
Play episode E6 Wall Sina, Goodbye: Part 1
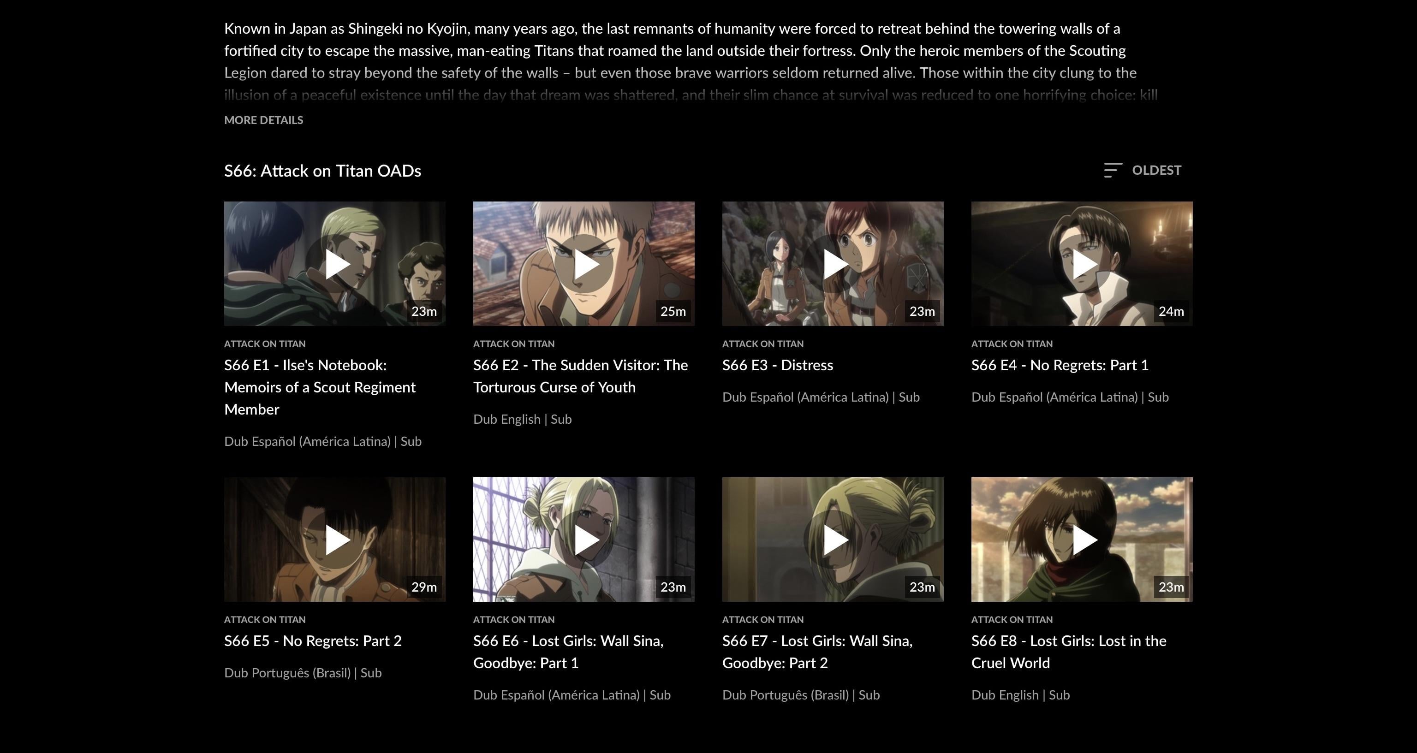(583, 539)
